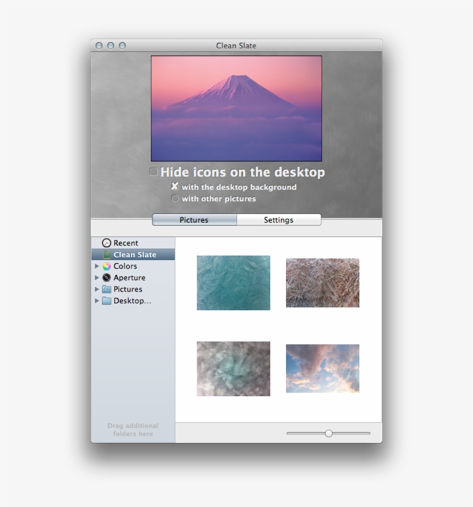Expand the Aperture library

[x=98, y=277]
